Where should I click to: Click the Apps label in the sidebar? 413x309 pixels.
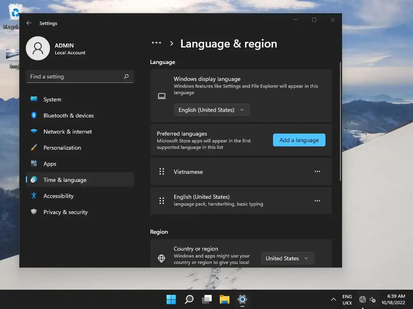50,164
